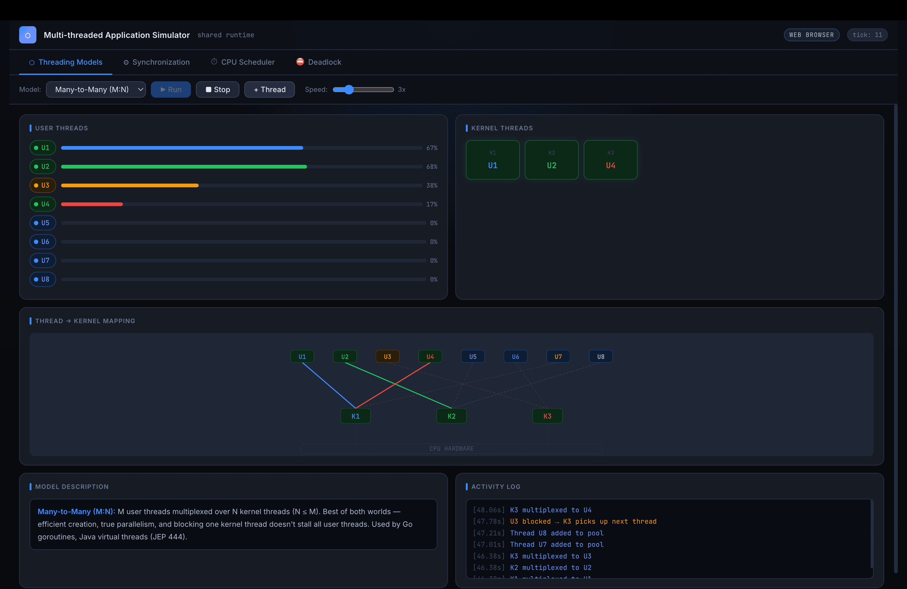The height and width of the screenshot is (589, 907).
Task: Click U1 blue progress bar
Action: (x=182, y=148)
